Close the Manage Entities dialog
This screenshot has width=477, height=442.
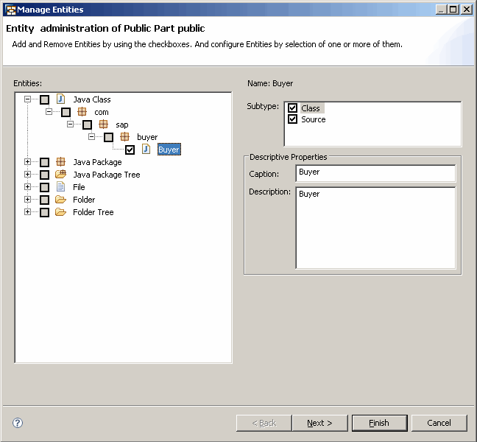click(467, 10)
